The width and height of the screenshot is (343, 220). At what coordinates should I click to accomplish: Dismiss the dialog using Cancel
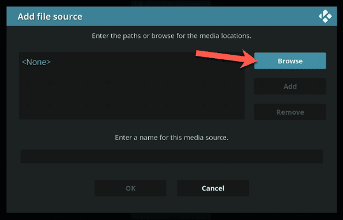tap(213, 188)
